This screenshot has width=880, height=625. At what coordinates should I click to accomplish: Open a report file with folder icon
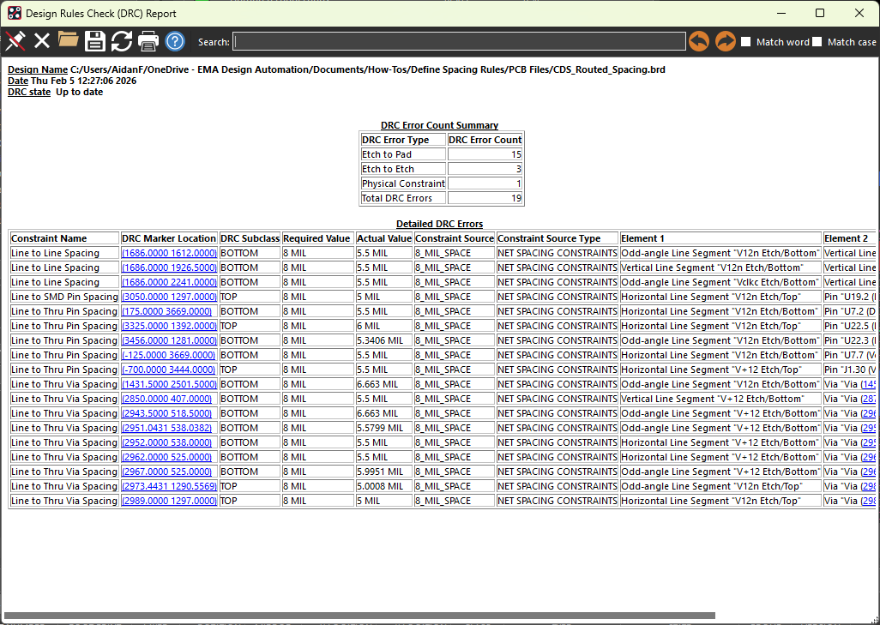[69, 40]
